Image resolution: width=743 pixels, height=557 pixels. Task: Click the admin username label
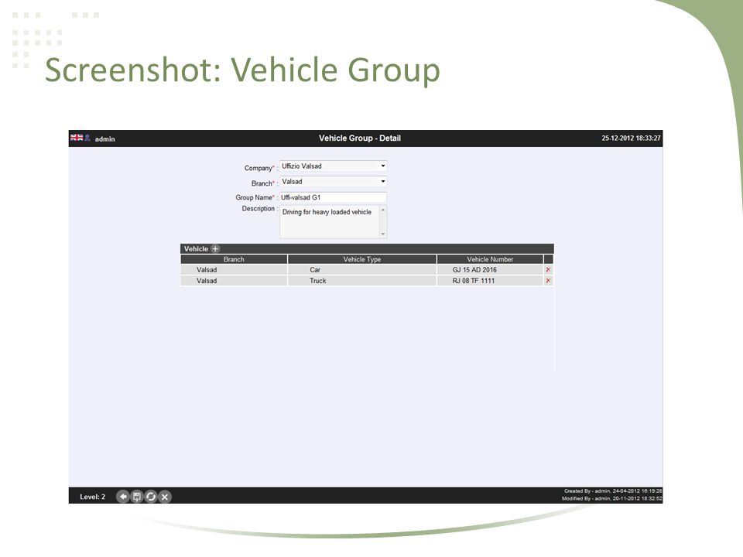pyautogui.click(x=104, y=138)
